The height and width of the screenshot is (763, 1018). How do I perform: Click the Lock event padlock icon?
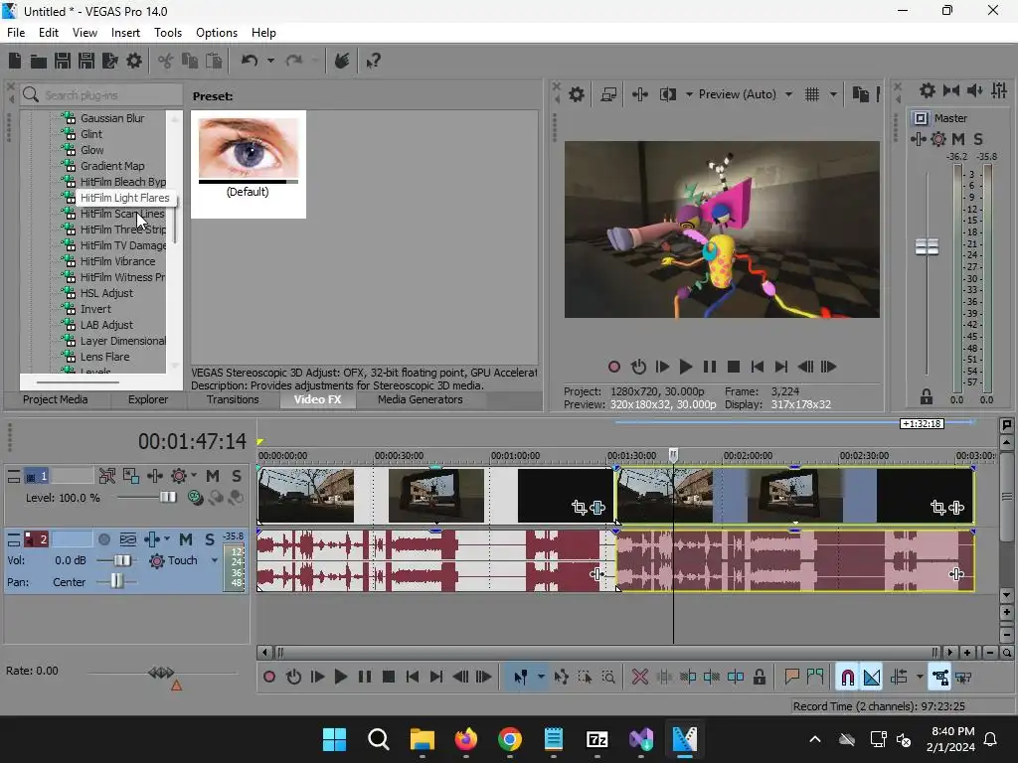[x=759, y=678]
